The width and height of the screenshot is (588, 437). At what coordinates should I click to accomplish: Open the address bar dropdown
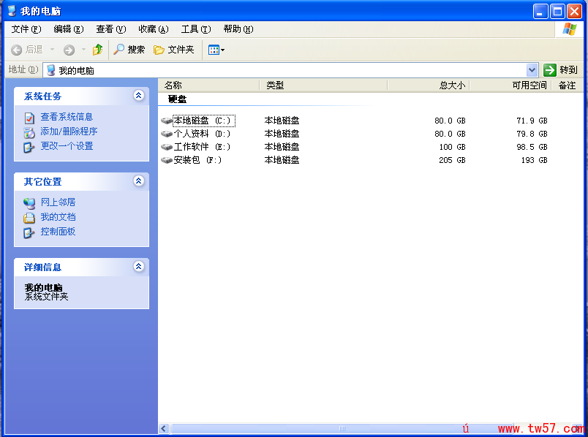tap(532, 70)
